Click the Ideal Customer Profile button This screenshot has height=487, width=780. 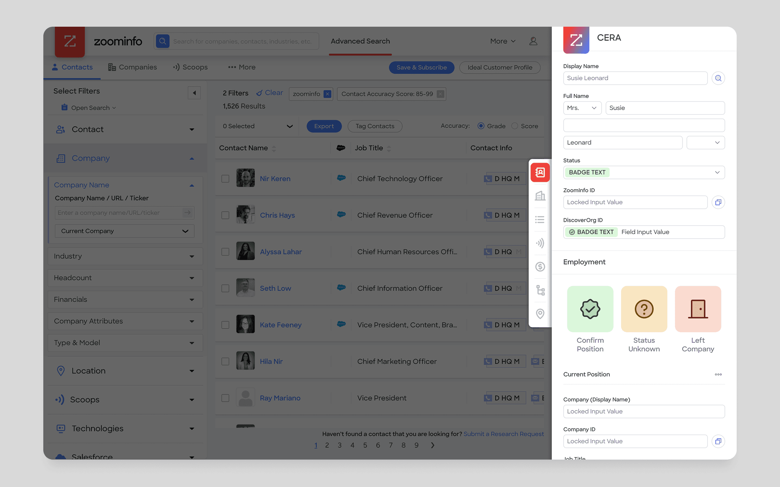click(500, 67)
